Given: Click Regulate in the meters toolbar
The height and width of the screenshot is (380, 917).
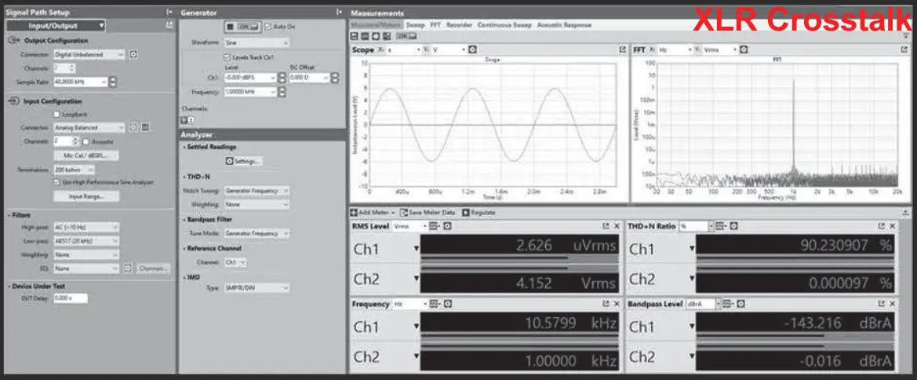Looking at the screenshot, I should pyautogui.click(x=465, y=212).
